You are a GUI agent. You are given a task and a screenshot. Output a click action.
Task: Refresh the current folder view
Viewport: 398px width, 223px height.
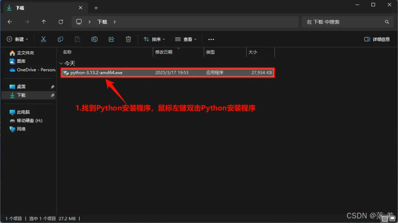[61, 22]
